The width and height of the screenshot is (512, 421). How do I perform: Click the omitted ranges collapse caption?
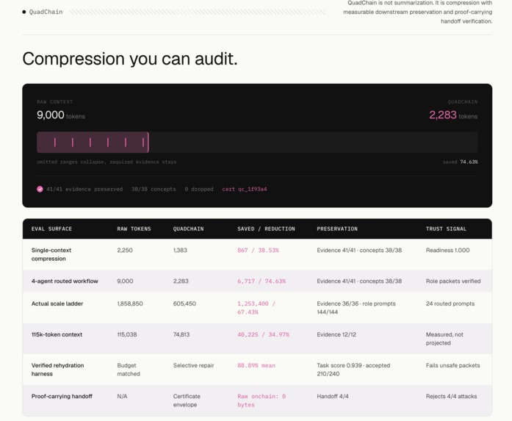click(107, 162)
